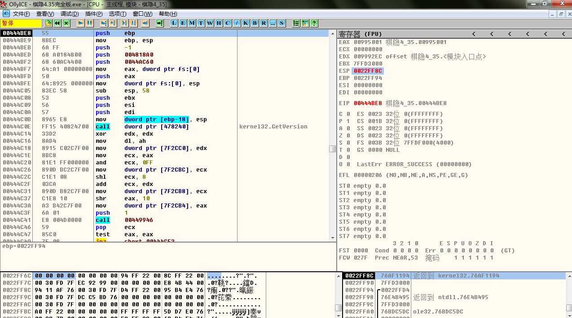Pause execution using the pause icon
Image resolution: width=572 pixels, height=318 pixels.
tap(90, 23)
